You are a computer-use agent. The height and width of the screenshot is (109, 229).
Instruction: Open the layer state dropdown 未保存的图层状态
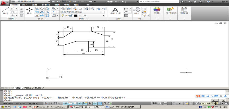click(x=83, y=12)
